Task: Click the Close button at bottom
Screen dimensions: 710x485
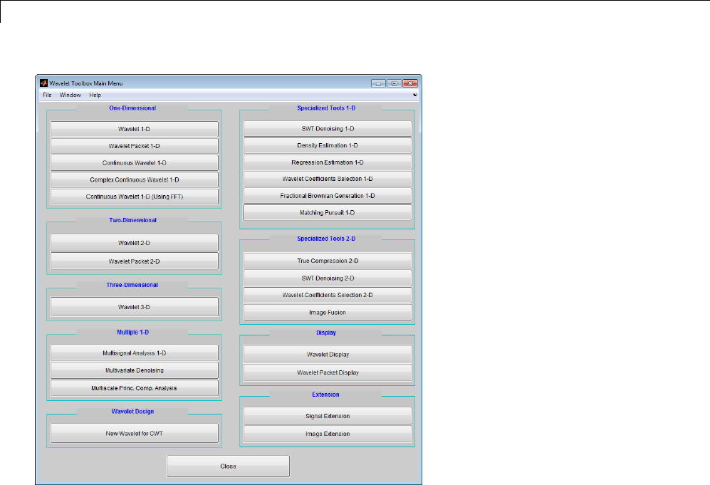Action: [228, 466]
